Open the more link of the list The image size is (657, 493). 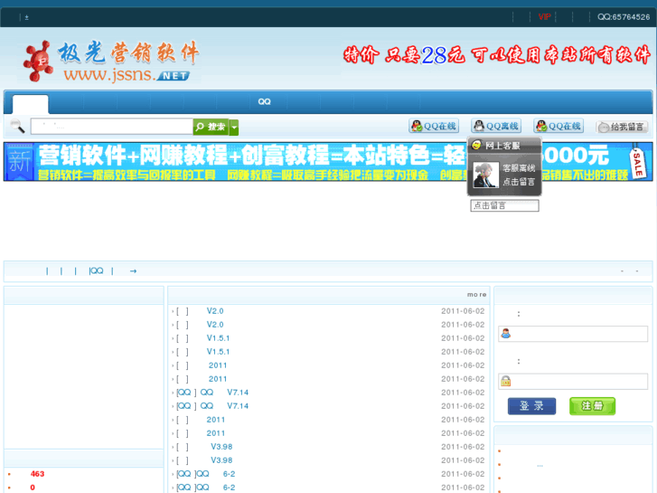[477, 295]
